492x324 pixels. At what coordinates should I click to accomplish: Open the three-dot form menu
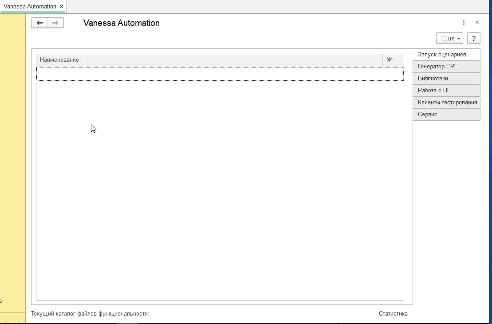click(x=464, y=23)
